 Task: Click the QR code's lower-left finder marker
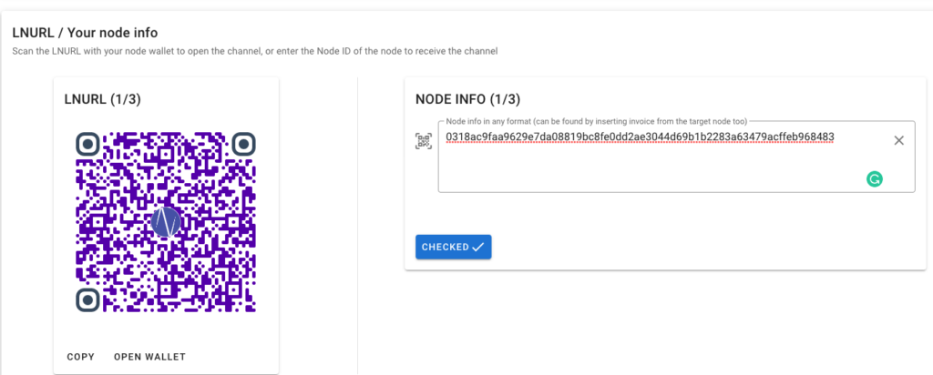(87, 299)
